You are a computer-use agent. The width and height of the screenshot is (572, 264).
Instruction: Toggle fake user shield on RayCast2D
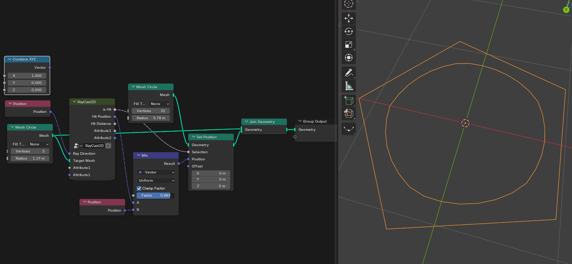(108, 146)
